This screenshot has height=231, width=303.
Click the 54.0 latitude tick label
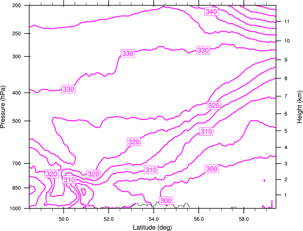click(154, 219)
